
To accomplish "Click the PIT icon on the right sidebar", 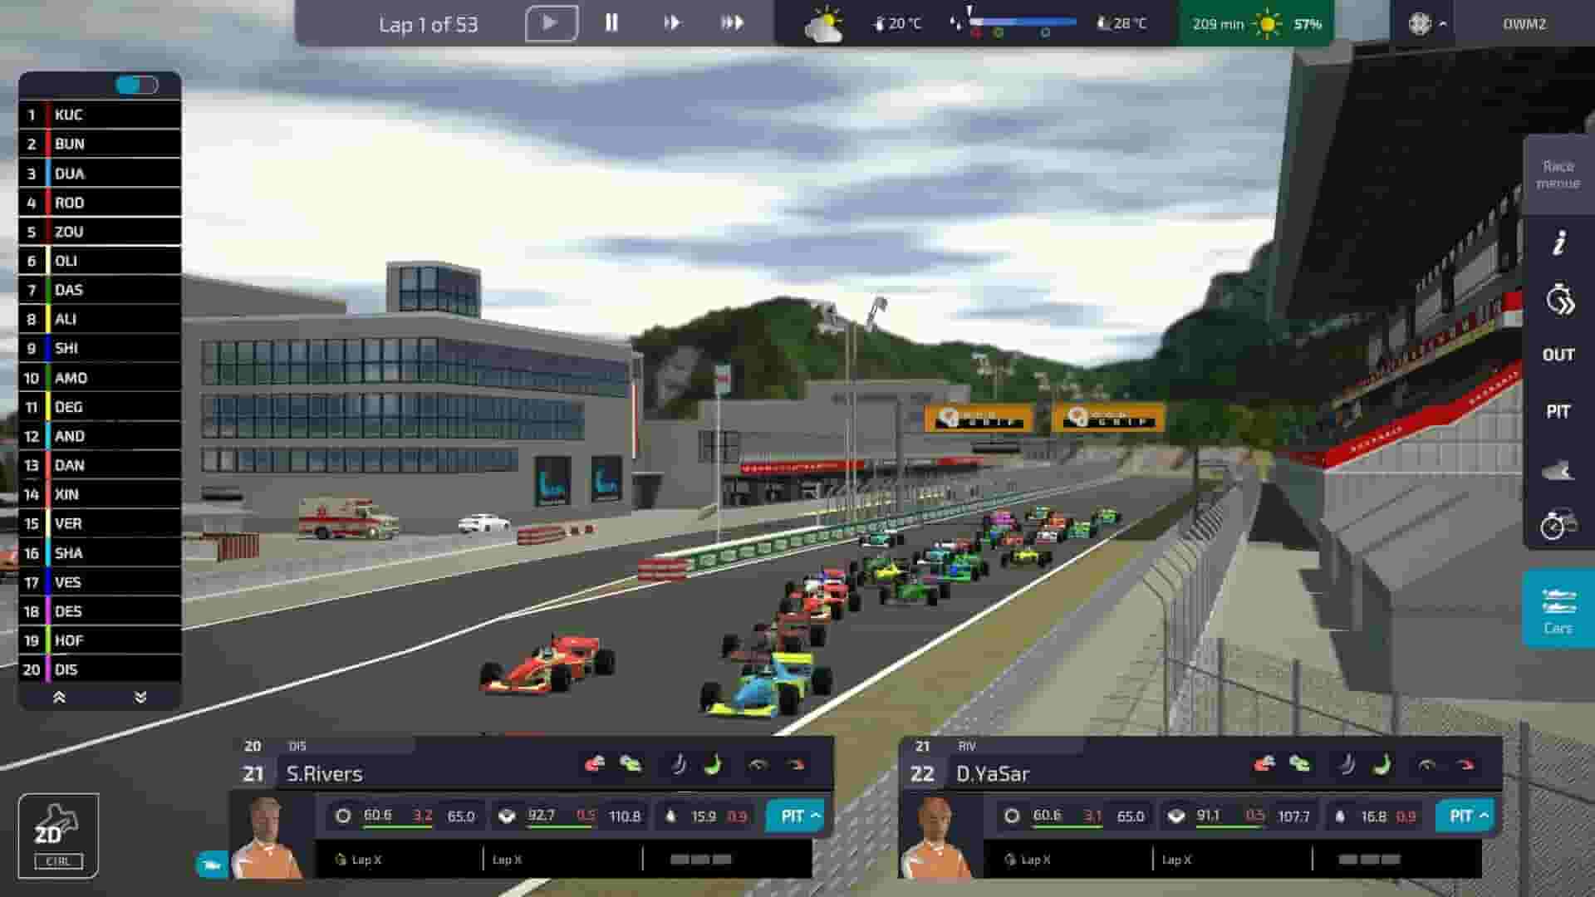I will point(1557,410).
